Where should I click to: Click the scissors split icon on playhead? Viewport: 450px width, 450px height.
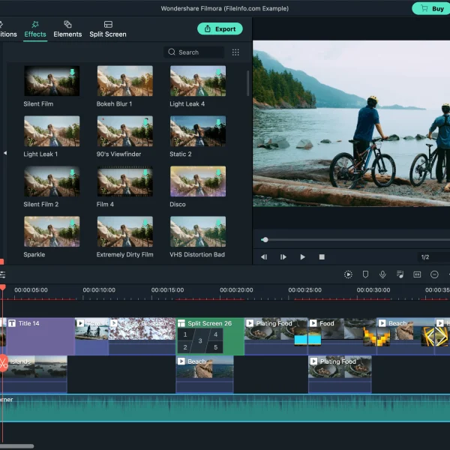coord(3,363)
